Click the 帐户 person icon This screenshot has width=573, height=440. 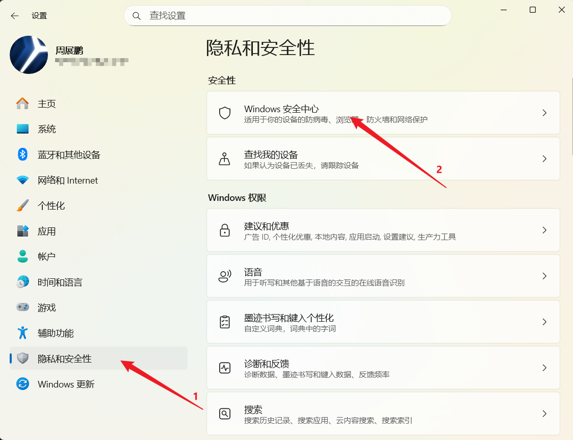[22, 256]
